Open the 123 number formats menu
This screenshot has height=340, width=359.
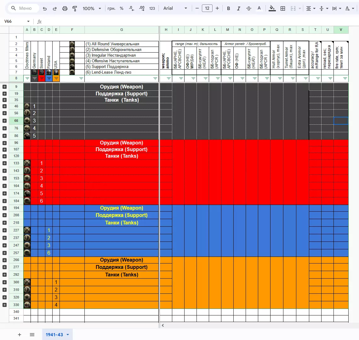point(152,8)
